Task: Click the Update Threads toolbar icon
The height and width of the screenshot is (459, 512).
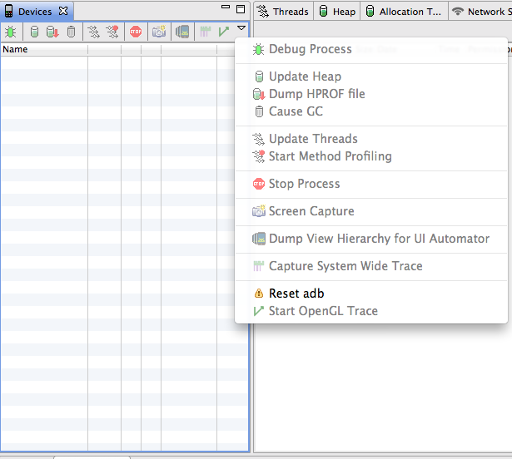Action: pos(94,32)
